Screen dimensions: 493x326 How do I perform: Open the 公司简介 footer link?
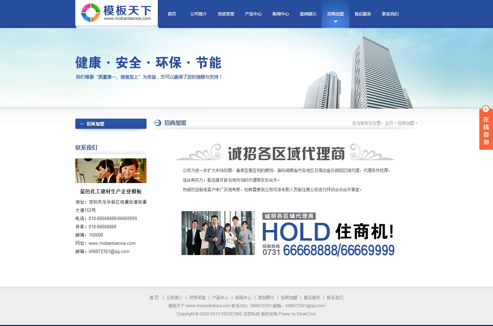[174, 298]
